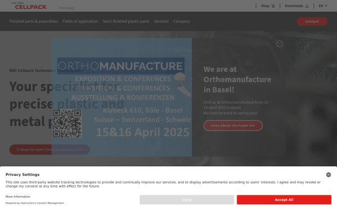
Task: Click the 'Privacy Settings' heading
Action: [22, 174]
